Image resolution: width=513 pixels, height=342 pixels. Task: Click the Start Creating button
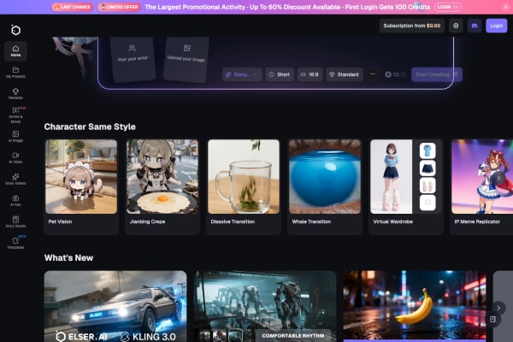(x=436, y=74)
